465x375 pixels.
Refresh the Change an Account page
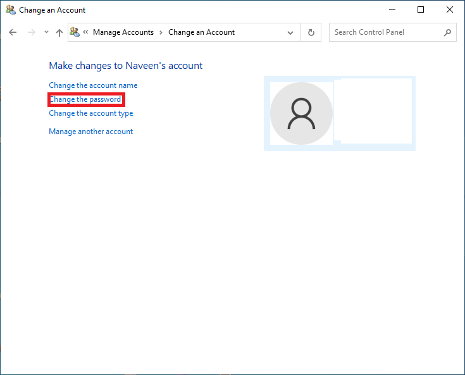pyautogui.click(x=311, y=32)
